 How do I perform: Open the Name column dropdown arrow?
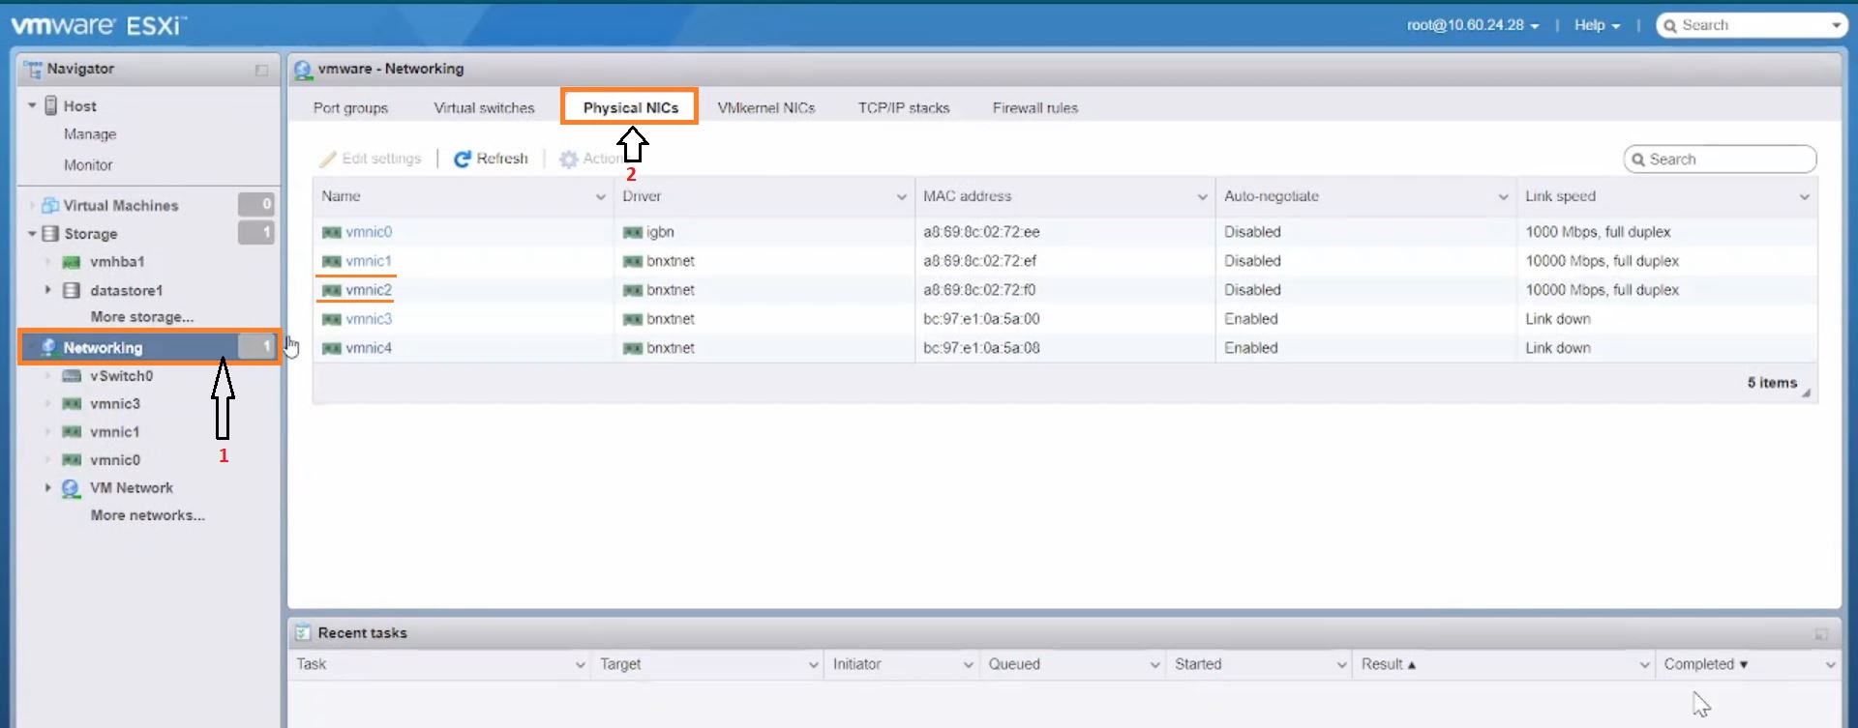600,196
